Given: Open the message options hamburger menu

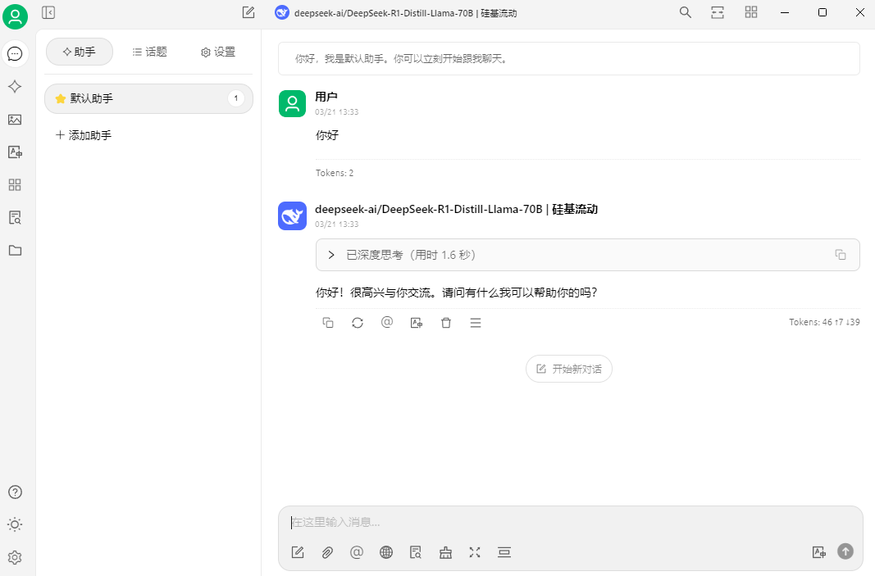Looking at the screenshot, I should click(476, 323).
